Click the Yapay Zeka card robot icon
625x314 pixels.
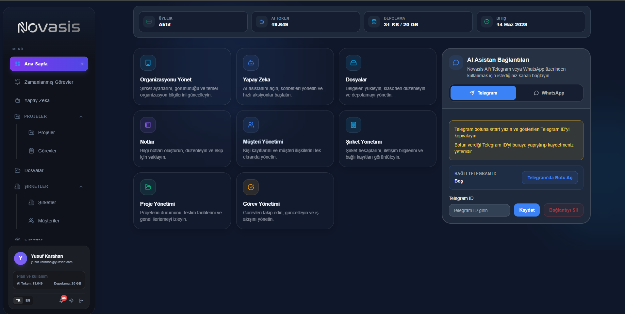pyautogui.click(x=251, y=63)
